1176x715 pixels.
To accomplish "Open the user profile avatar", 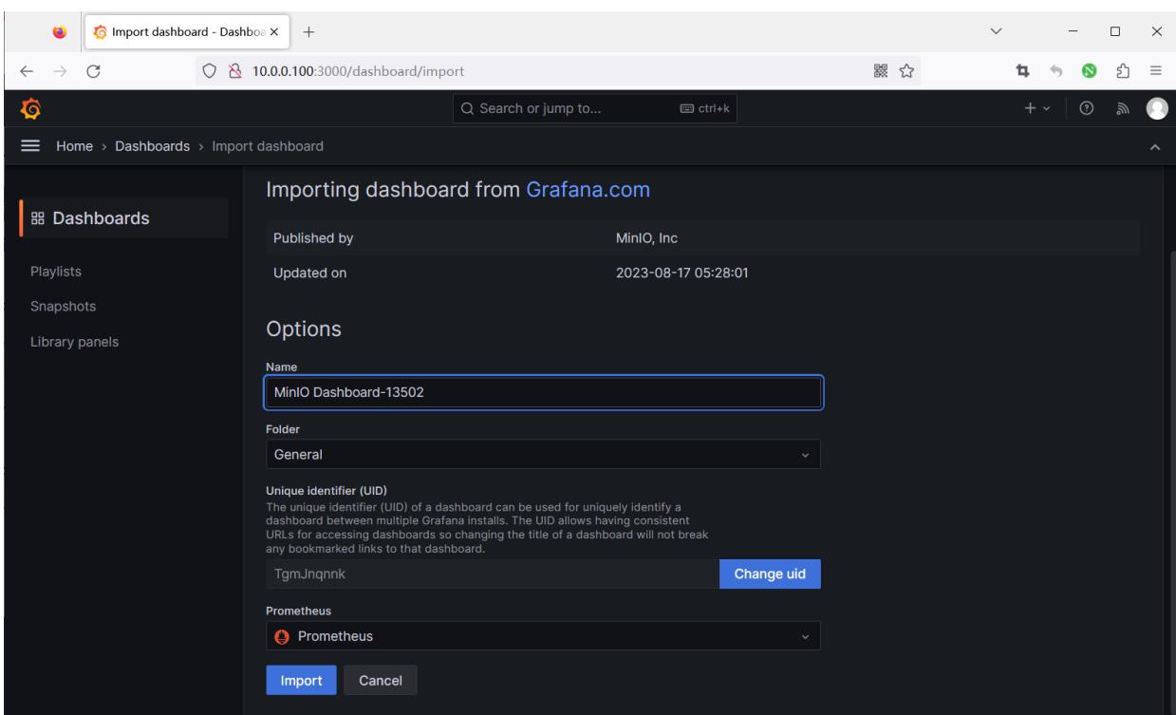I will coord(1156,110).
